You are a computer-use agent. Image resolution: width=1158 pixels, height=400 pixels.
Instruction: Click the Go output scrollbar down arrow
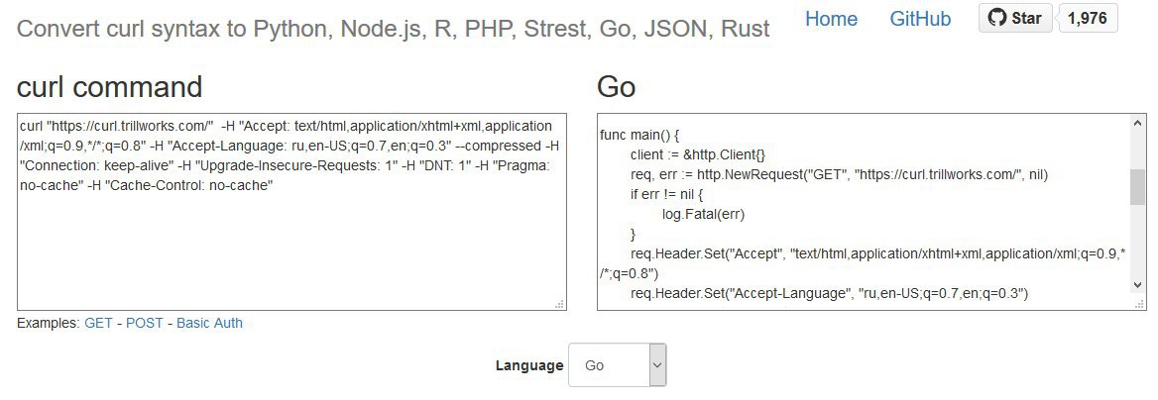click(1138, 285)
